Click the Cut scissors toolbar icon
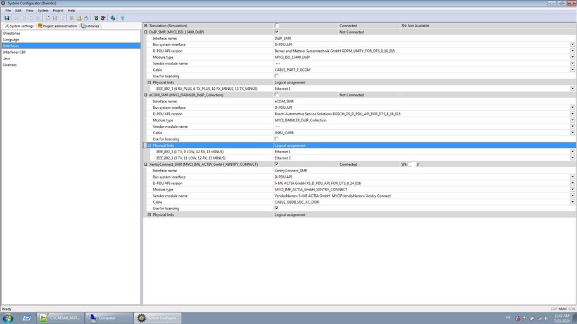Viewport: 577px width, 324px height. (16, 18)
